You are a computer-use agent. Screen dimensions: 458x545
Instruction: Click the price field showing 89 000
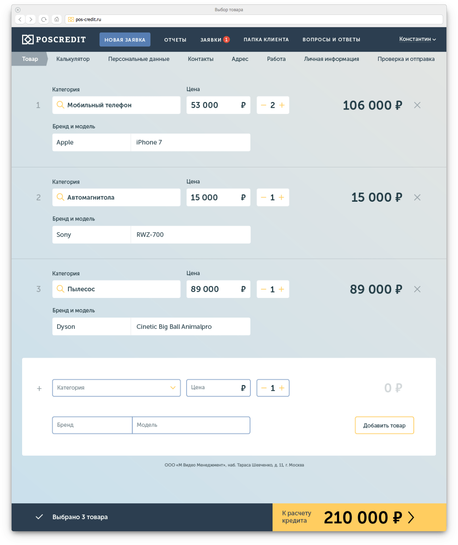pos(214,289)
